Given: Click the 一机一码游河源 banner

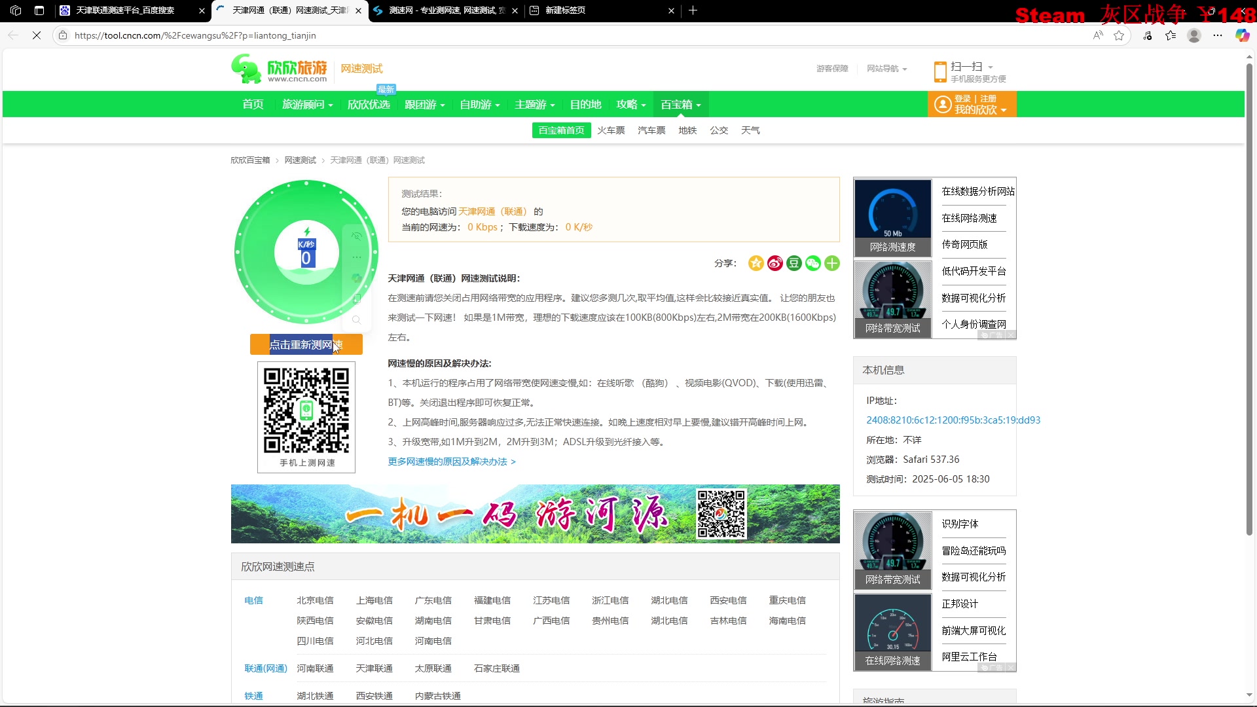Looking at the screenshot, I should (x=535, y=514).
